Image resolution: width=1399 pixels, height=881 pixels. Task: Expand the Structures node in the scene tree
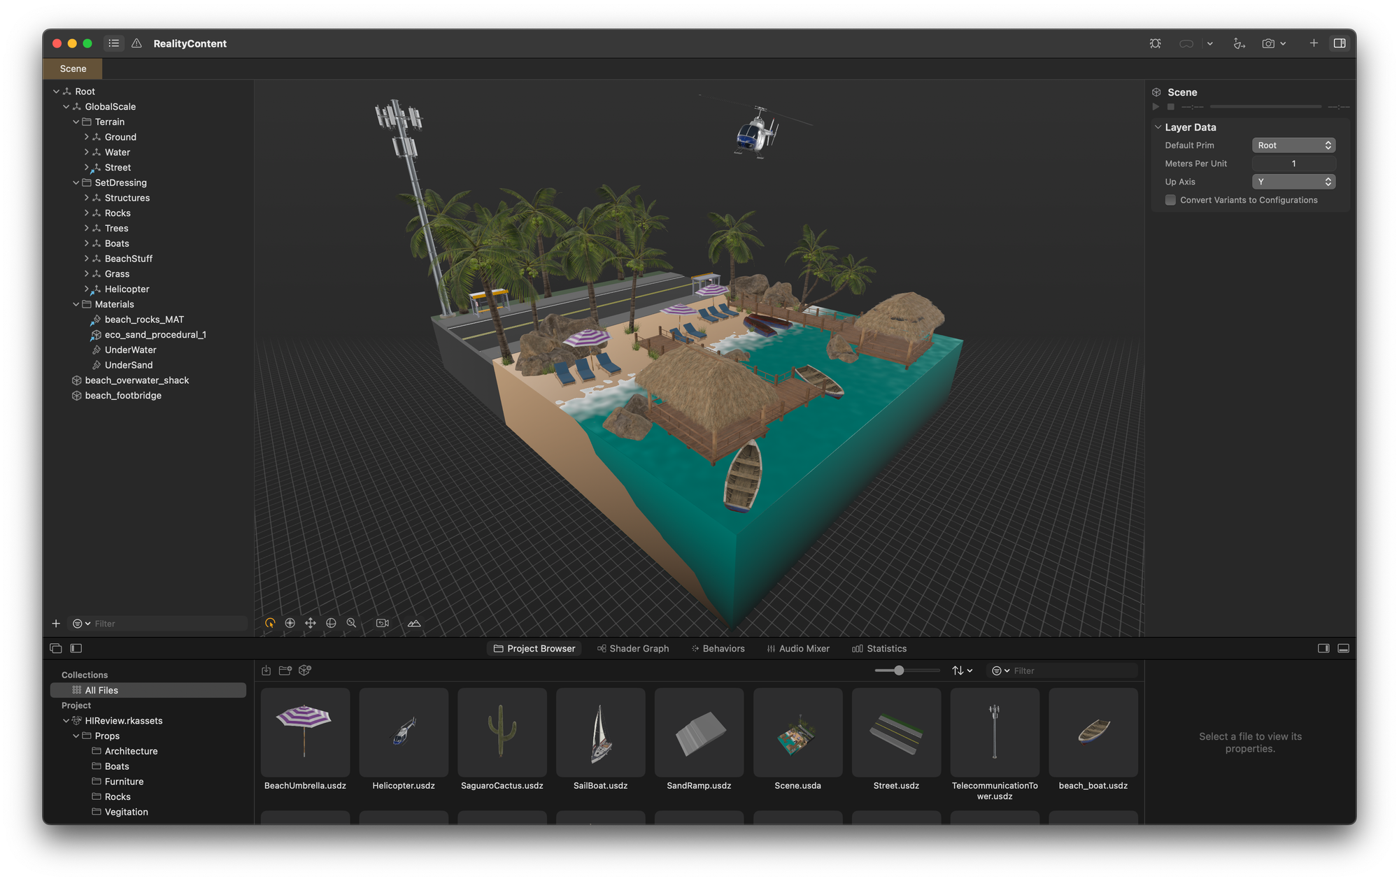point(87,198)
